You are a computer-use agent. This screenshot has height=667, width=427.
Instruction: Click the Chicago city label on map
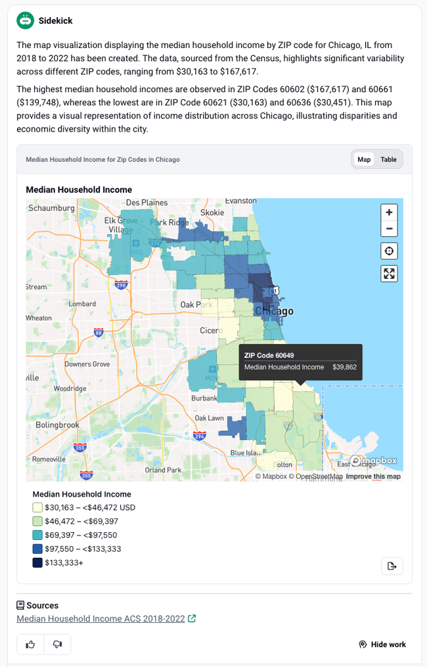pyautogui.click(x=274, y=311)
